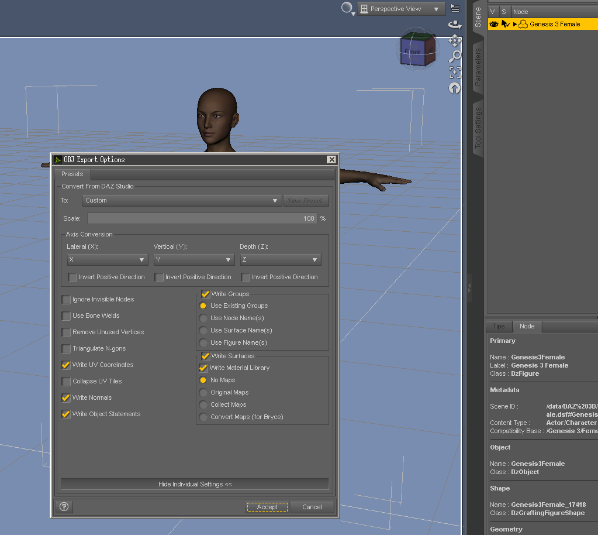This screenshot has width=598, height=535.
Task: Click the pan view arrows icon
Action: click(x=455, y=40)
